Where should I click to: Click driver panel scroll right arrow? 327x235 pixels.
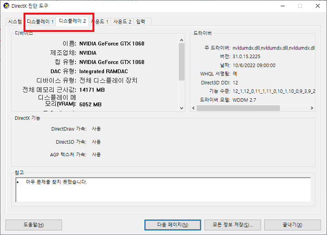tap(312, 108)
